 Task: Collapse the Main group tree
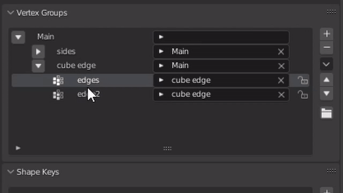click(x=19, y=37)
